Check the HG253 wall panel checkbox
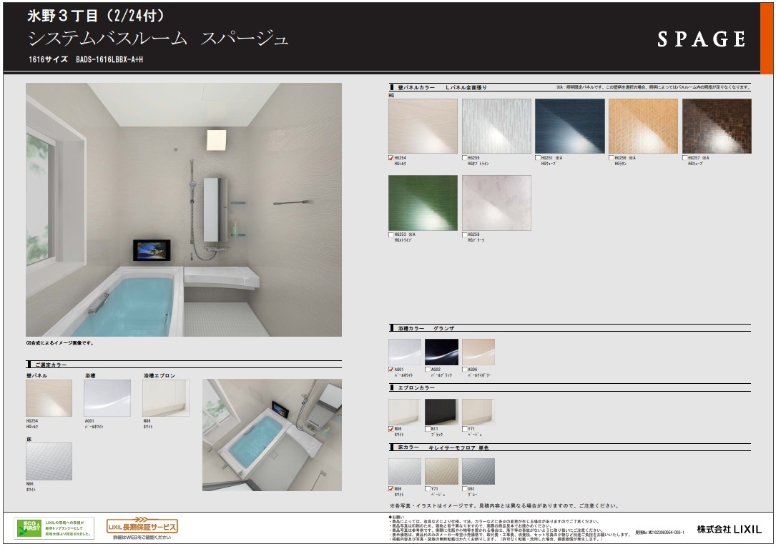This screenshot has width=776, height=549. pos(391,234)
